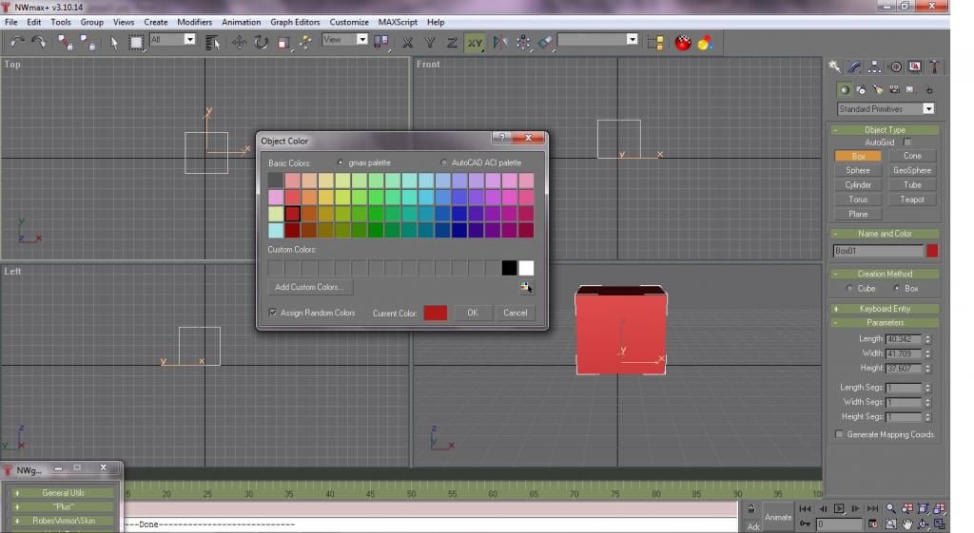
Task: Expand the Keyboard Entry rollout
Action: pyautogui.click(x=885, y=309)
